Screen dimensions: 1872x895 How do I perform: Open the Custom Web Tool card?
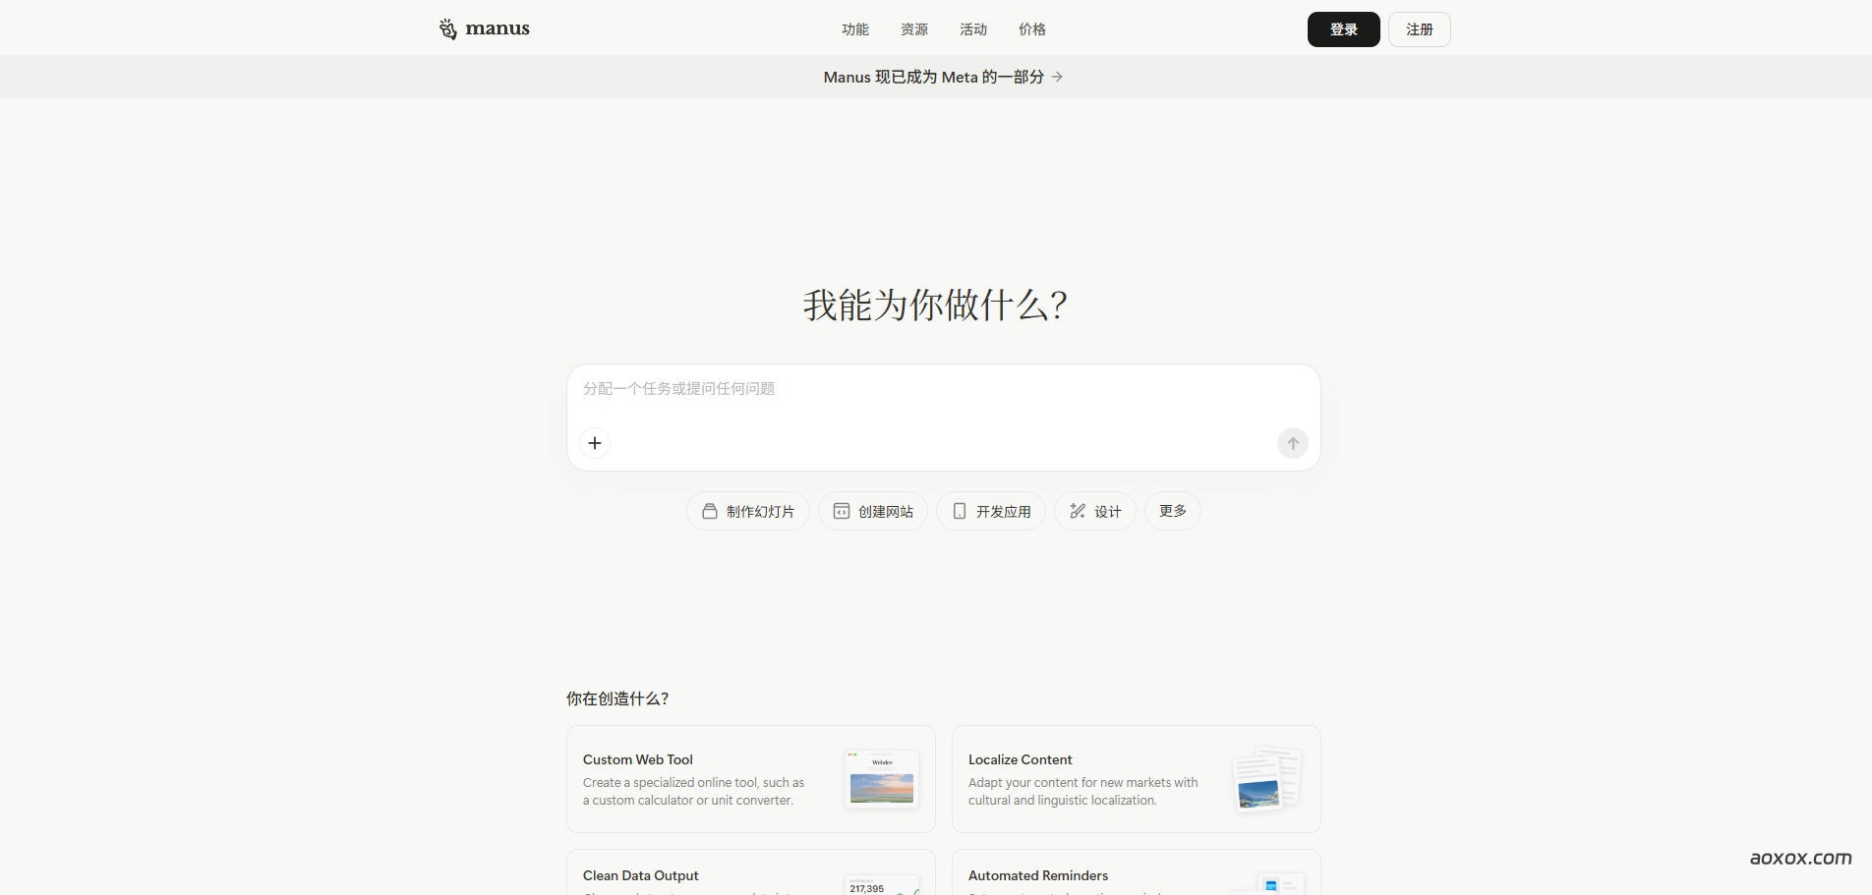pyautogui.click(x=750, y=779)
